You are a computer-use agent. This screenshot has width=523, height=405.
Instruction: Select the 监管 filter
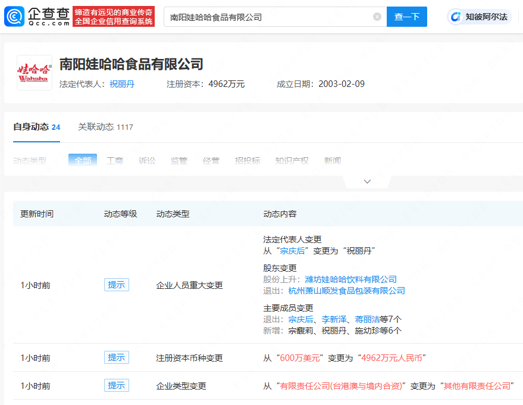pyautogui.click(x=178, y=161)
